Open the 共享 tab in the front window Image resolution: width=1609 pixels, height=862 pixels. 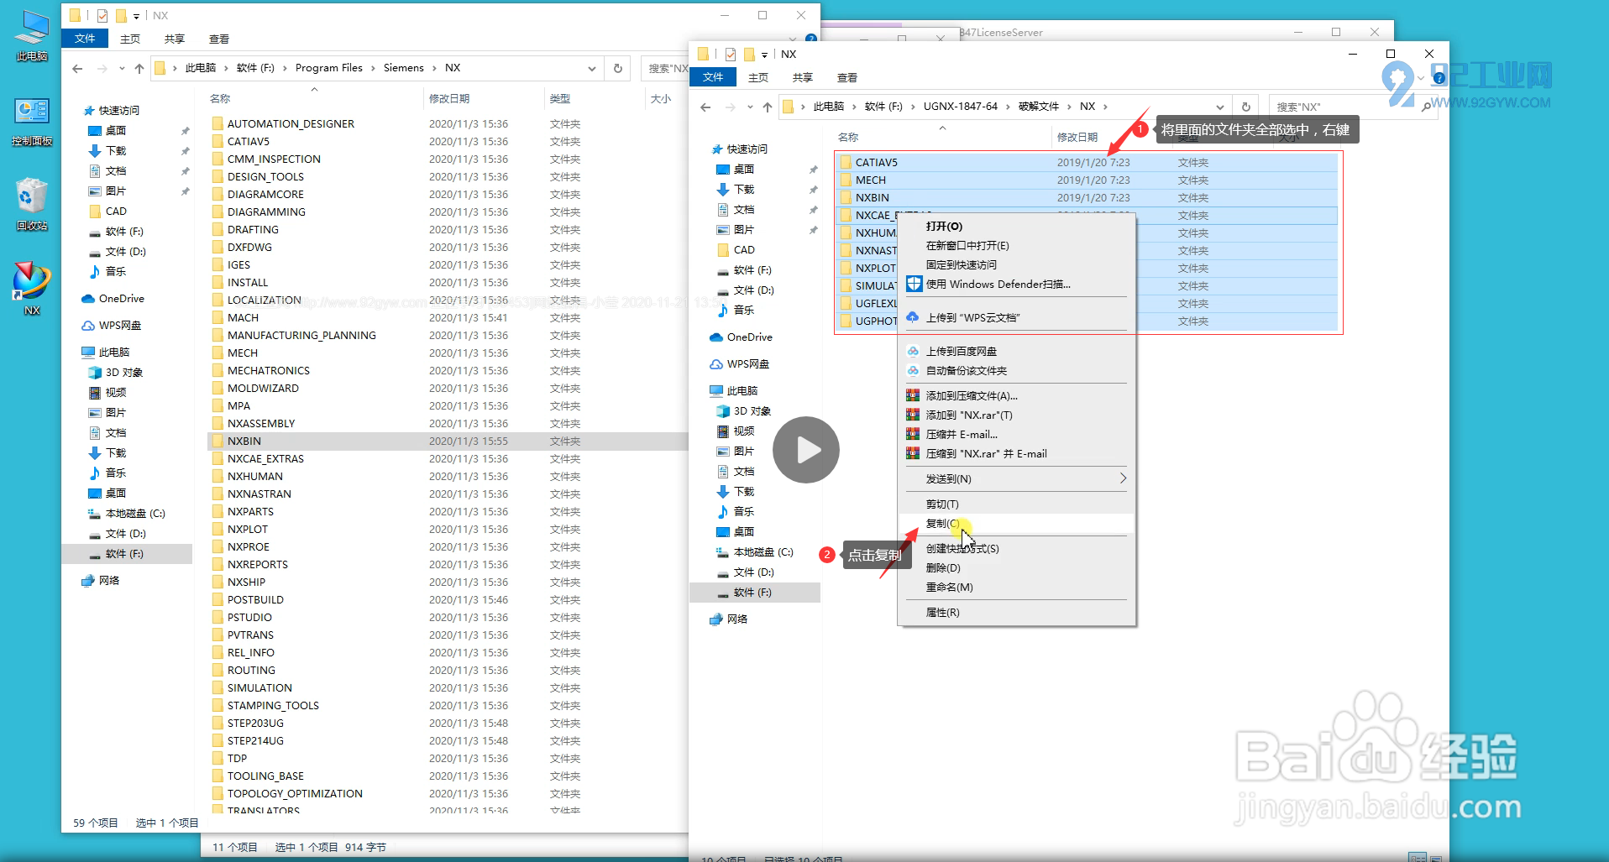(x=803, y=77)
